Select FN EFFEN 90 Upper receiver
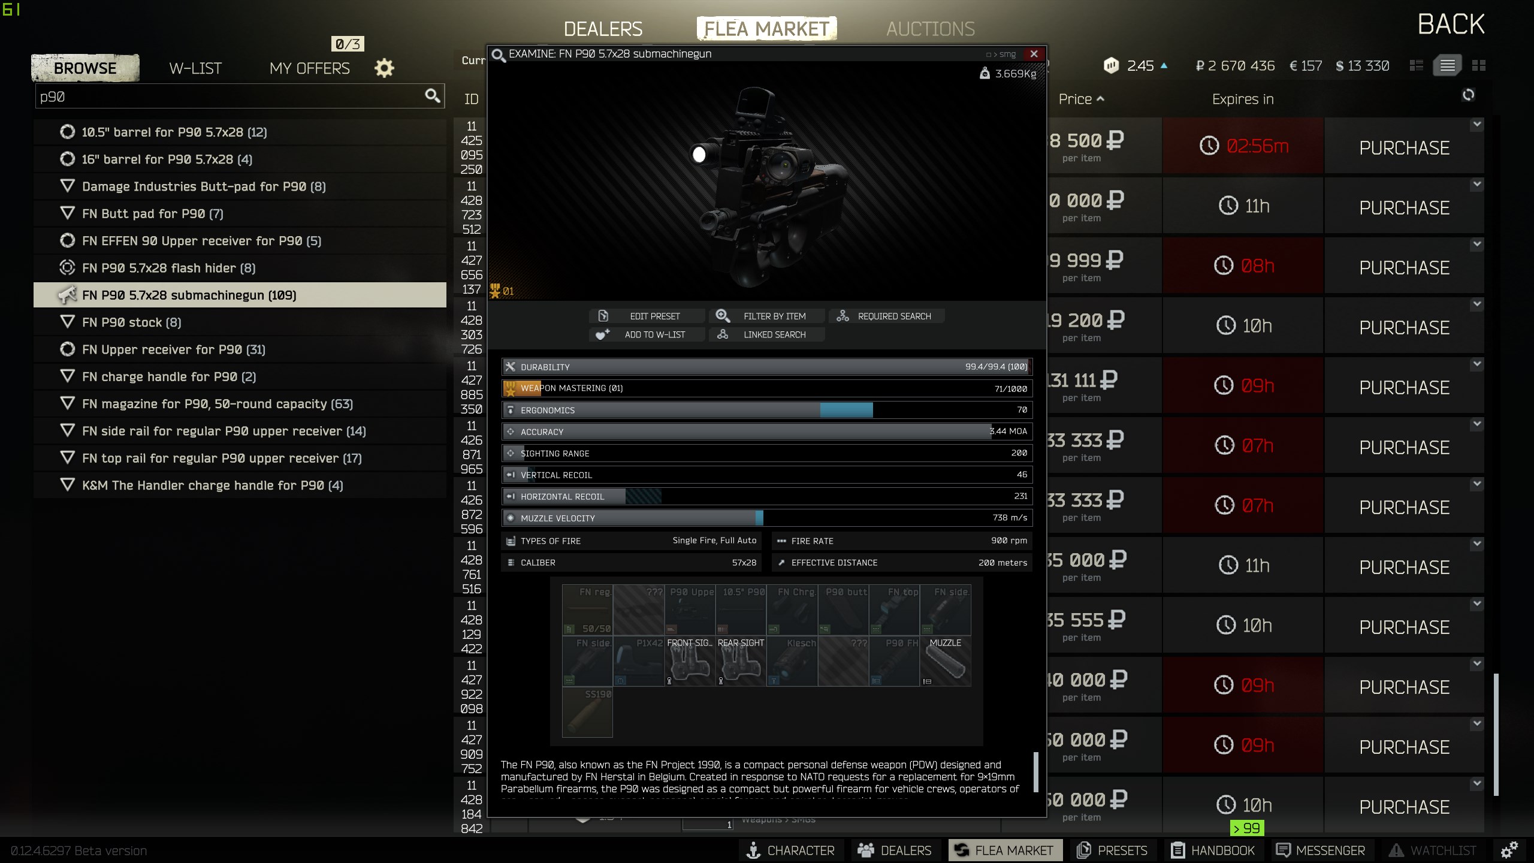The height and width of the screenshot is (863, 1534). [x=240, y=240]
